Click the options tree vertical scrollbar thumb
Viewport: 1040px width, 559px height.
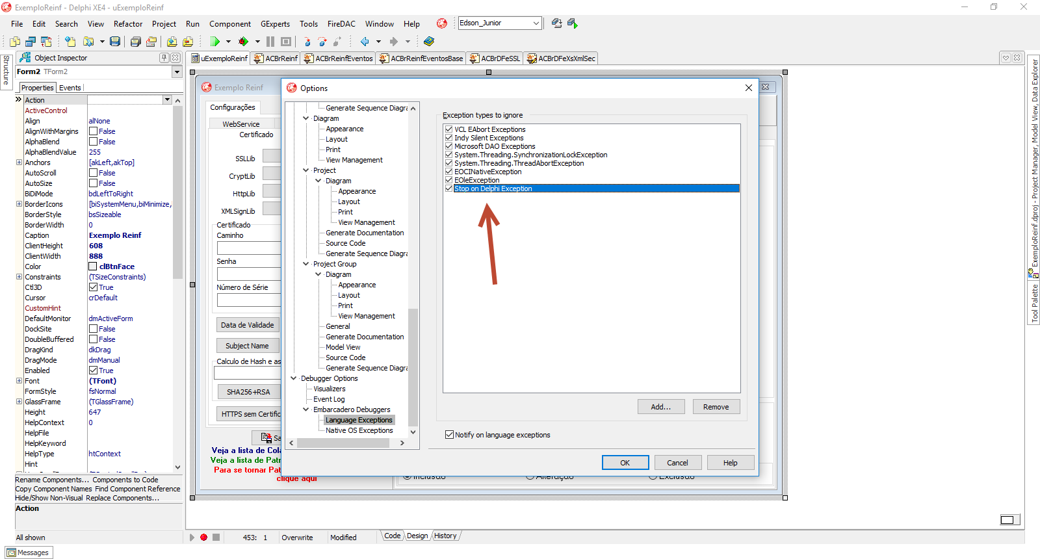(x=413, y=367)
